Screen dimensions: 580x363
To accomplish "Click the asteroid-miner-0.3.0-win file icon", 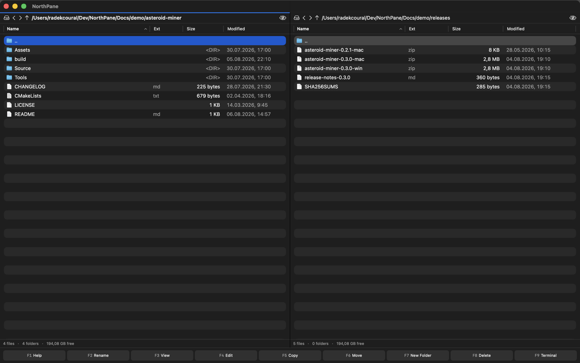I will click(x=299, y=68).
